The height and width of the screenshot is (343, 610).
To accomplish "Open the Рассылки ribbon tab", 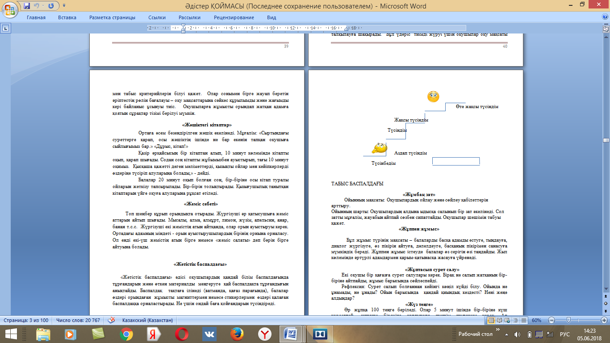I will (x=190, y=17).
